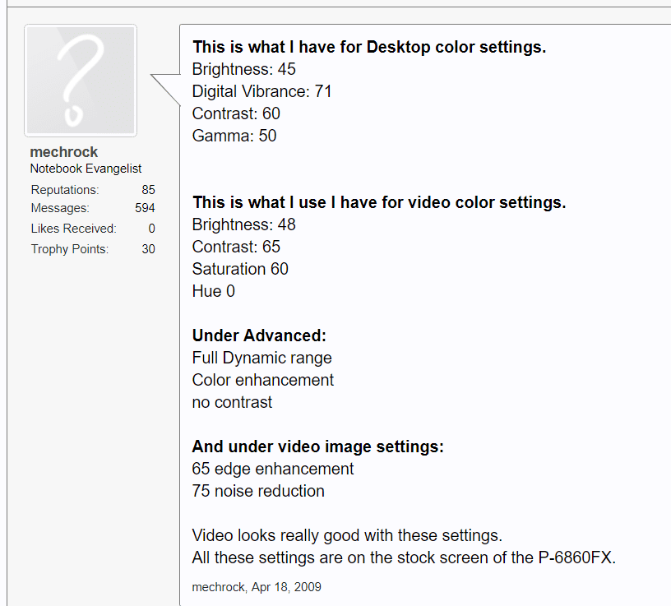Click the Trophy Points label
Viewport: 671px width, 606px height.
(x=69, y=248)
